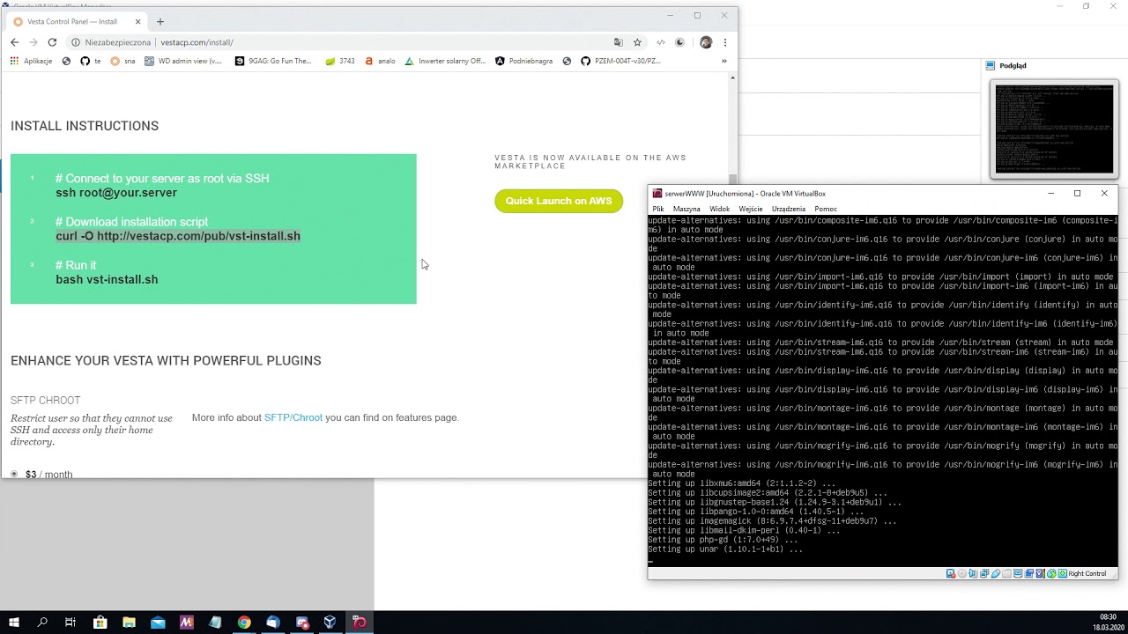Screen dimensions: 1128x634
Task: Click VirtualBox recording status icon
Action: click(x=1029, y=573)
